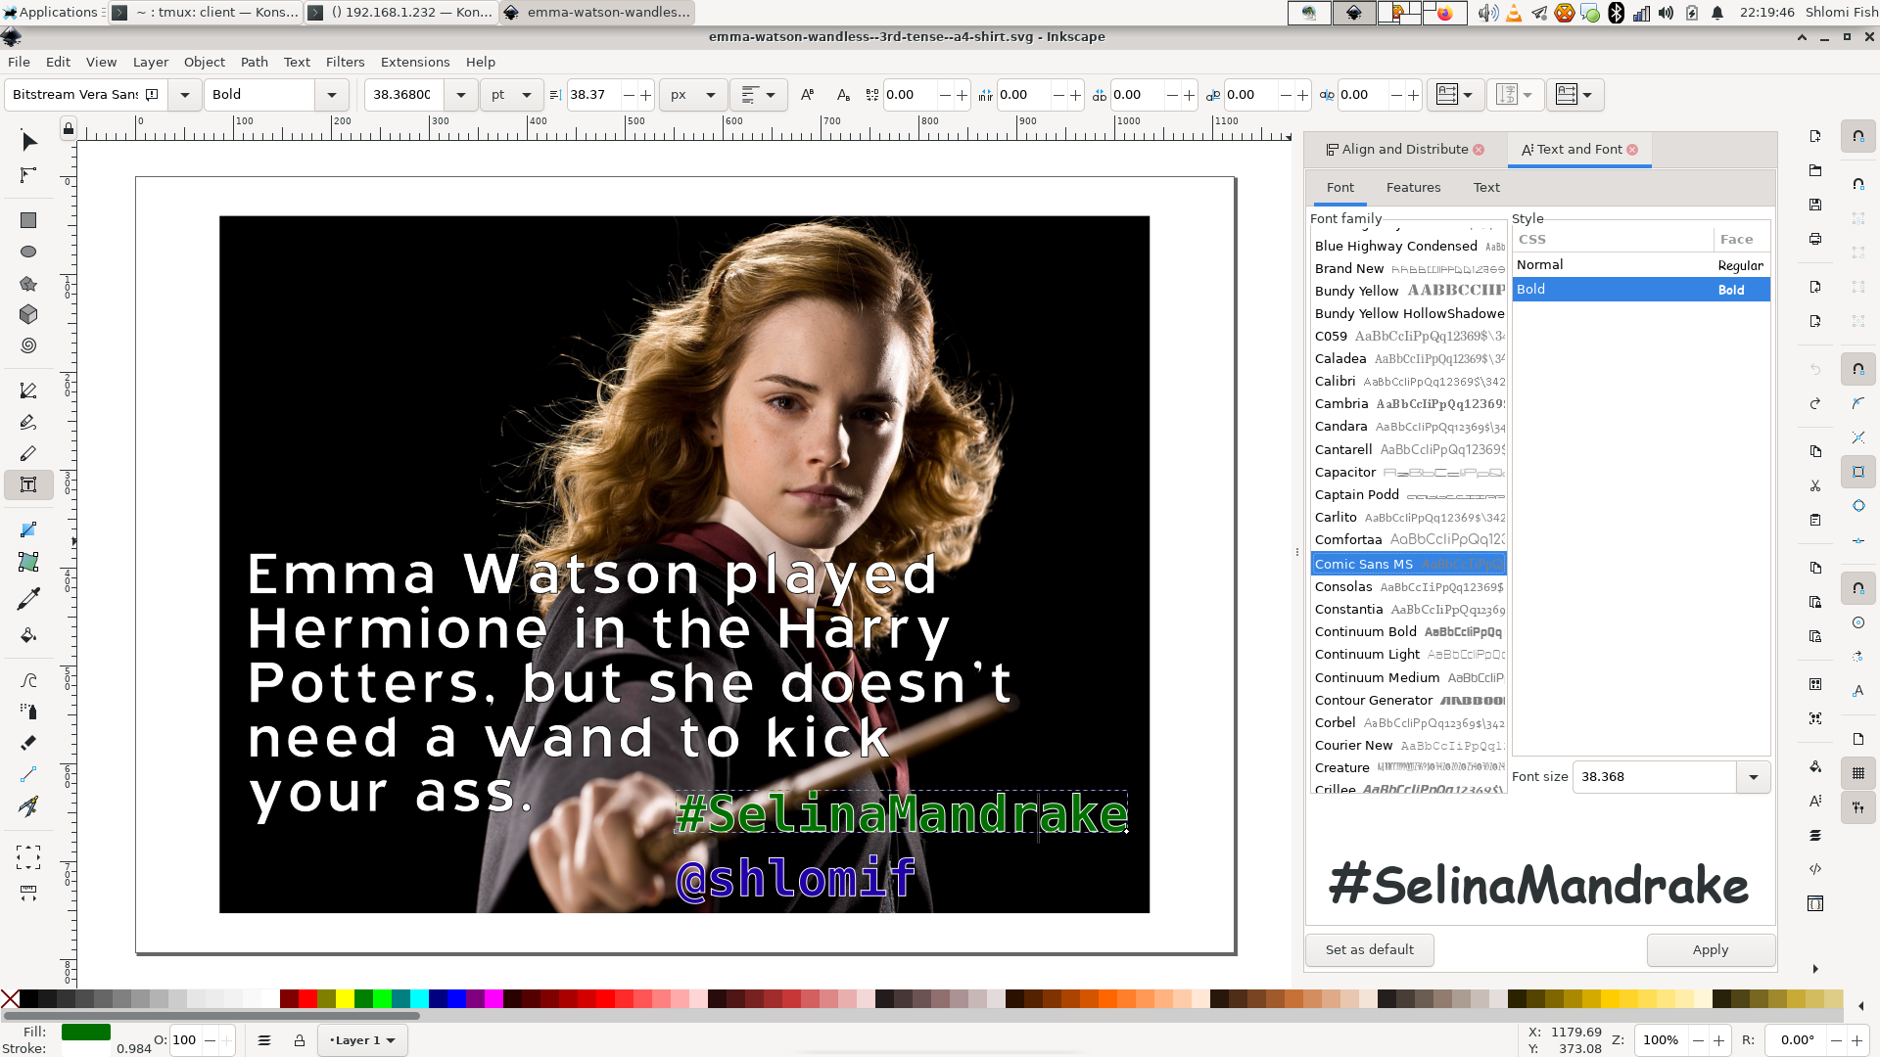Pick the Star and polygon tool
This screenshot has height=1057, width=1880.
[28, 284]
